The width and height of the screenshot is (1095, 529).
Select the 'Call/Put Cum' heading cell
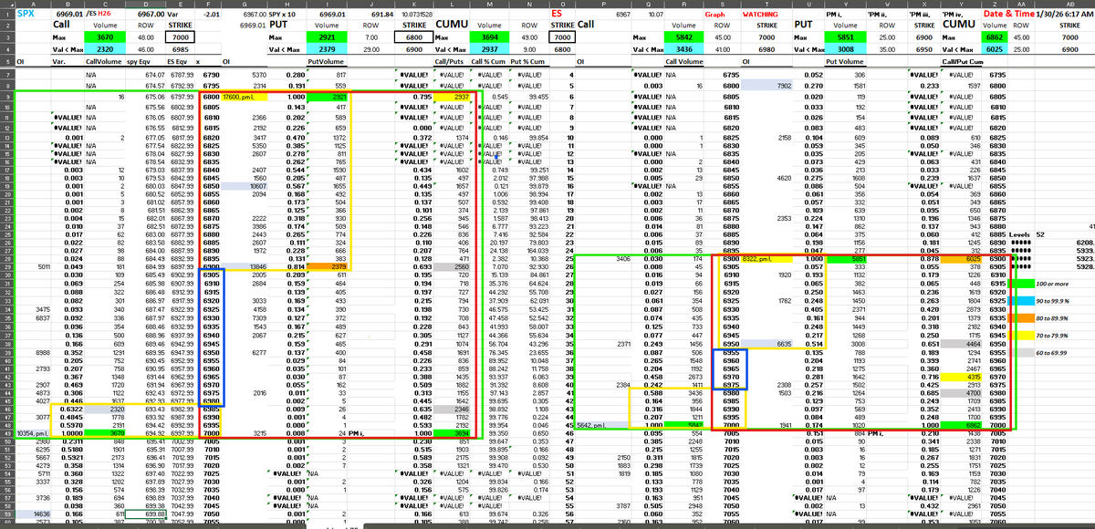point(960,62)
